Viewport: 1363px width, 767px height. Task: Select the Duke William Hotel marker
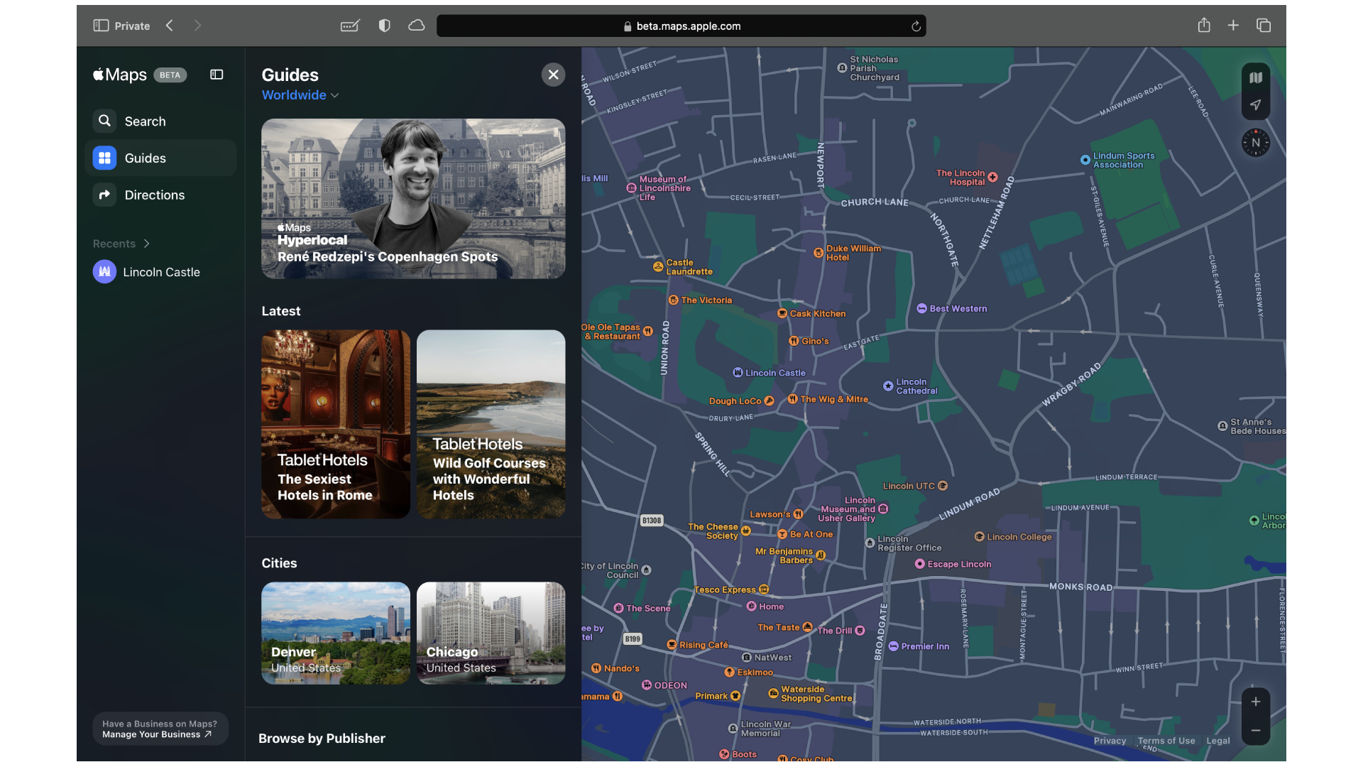pos(819,253)
